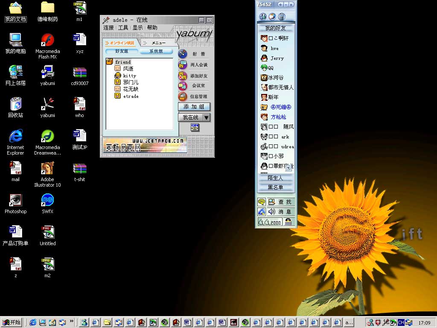Select the 好友组 friends group view

point(122,51)
